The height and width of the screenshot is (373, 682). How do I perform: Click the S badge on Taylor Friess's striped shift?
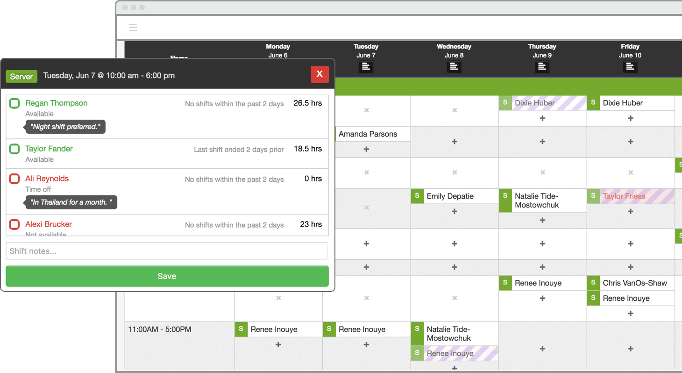[x=593, y=196]
